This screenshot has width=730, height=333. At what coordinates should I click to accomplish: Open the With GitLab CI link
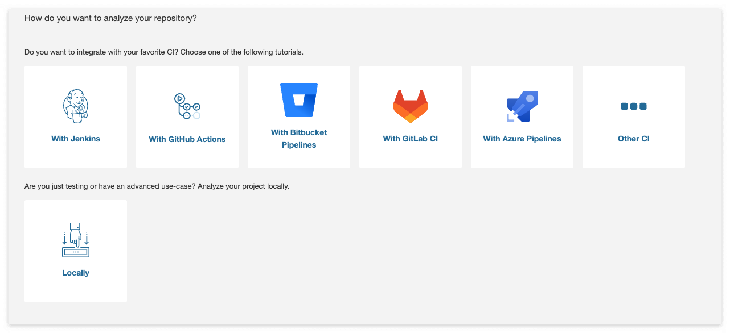411,139
